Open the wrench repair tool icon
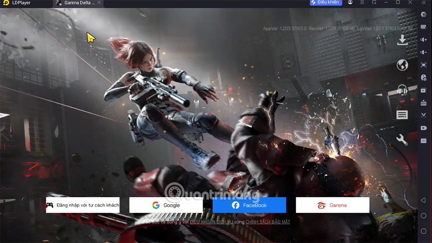This screenshot has height=243, width=432. tap(402, 139)
